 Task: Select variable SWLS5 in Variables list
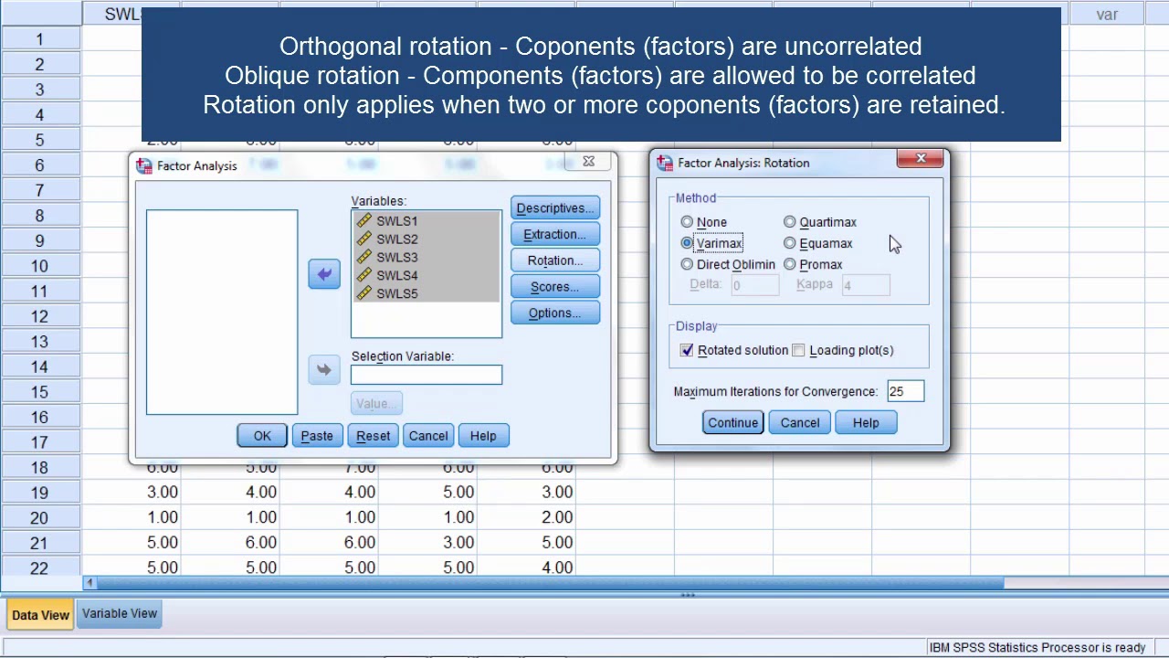pyautogui.click(x=427, y=293)
